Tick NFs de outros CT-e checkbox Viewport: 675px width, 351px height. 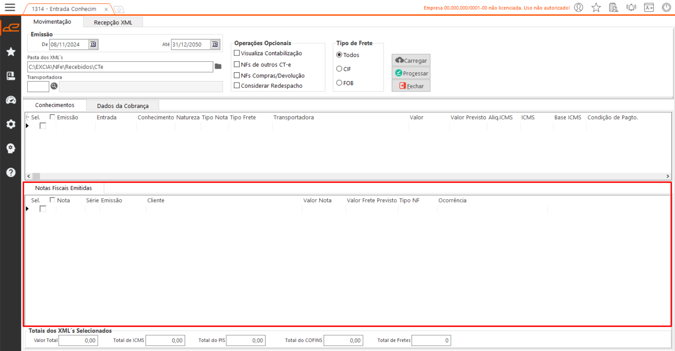(x=237, y=64)
